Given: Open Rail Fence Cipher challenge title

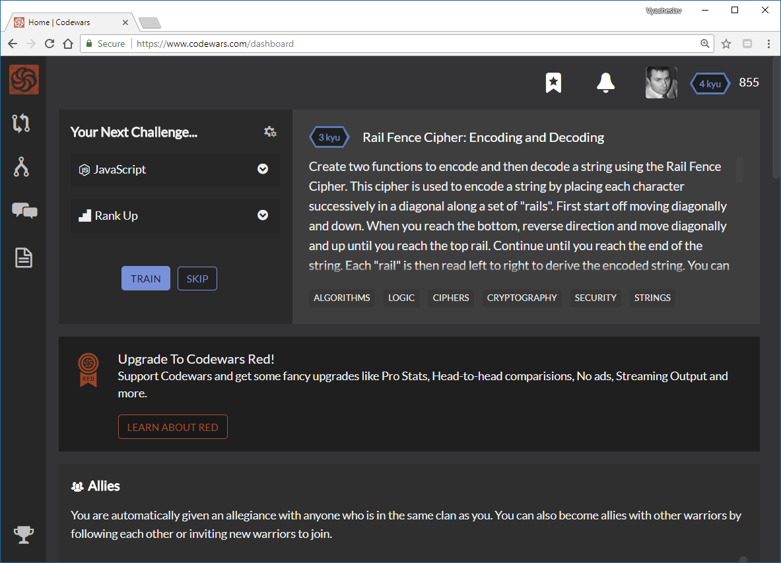Looking at the screenshot, I should (x=483, y=137).
